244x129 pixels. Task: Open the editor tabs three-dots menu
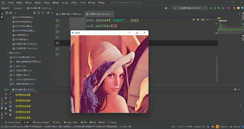pos(239,14)
